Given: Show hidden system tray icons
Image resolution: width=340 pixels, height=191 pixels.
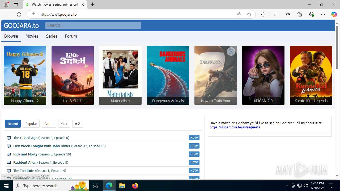Looking at the screenshot, I should (286, 186).
